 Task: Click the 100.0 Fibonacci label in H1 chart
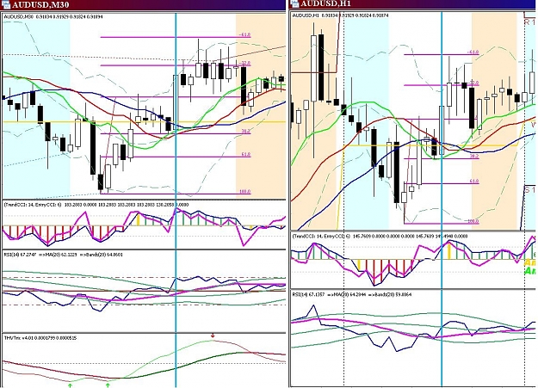(x=473, y=221)
